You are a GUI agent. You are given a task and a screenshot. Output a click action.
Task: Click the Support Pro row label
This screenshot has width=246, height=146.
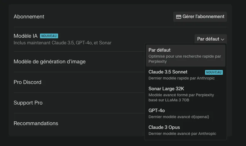click(28, 103)
